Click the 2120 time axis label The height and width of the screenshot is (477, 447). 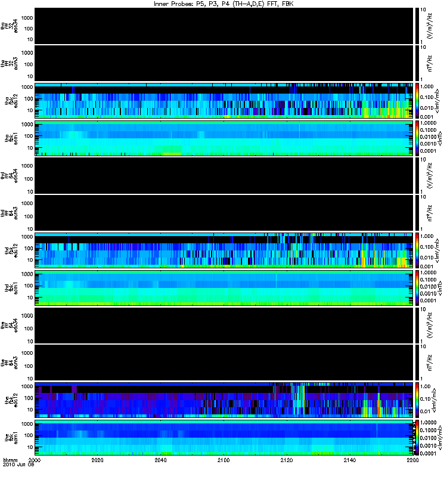[x=287, y=460]
